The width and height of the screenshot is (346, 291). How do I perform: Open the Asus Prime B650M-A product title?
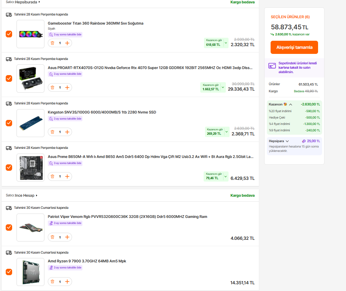[x=150, y=157]
